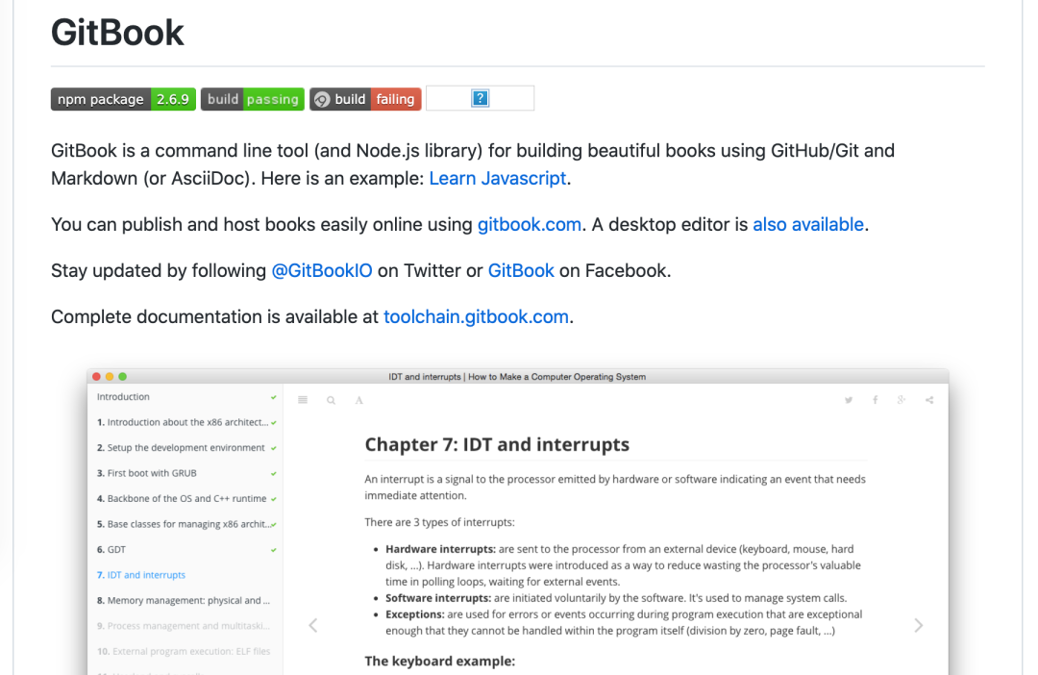Open the @GitBookIO Twitter link
The image size is (1038, 675).
(x=322, y=271)
